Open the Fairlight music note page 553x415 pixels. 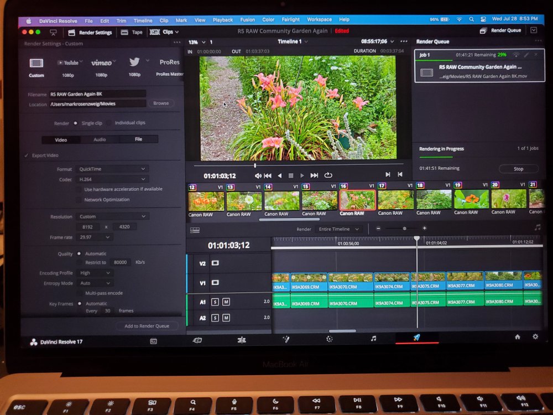tap(373, 339)
